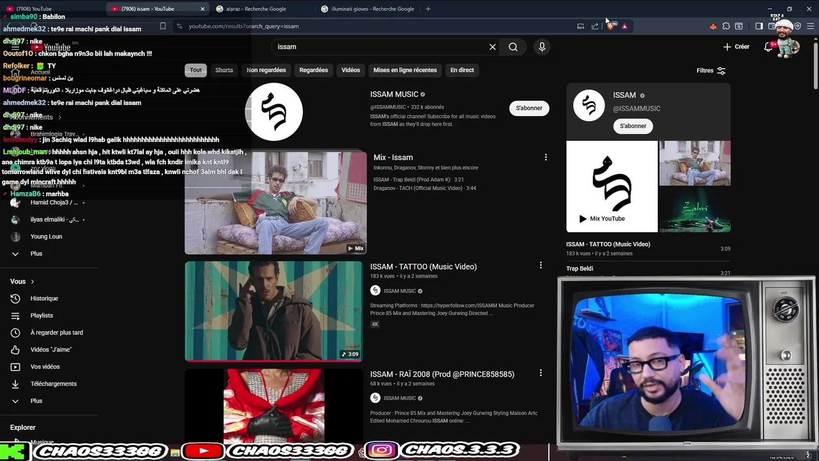Open more options for ISSAM - RAÏ 2008
Screen dimensions: 819x461
541,373
